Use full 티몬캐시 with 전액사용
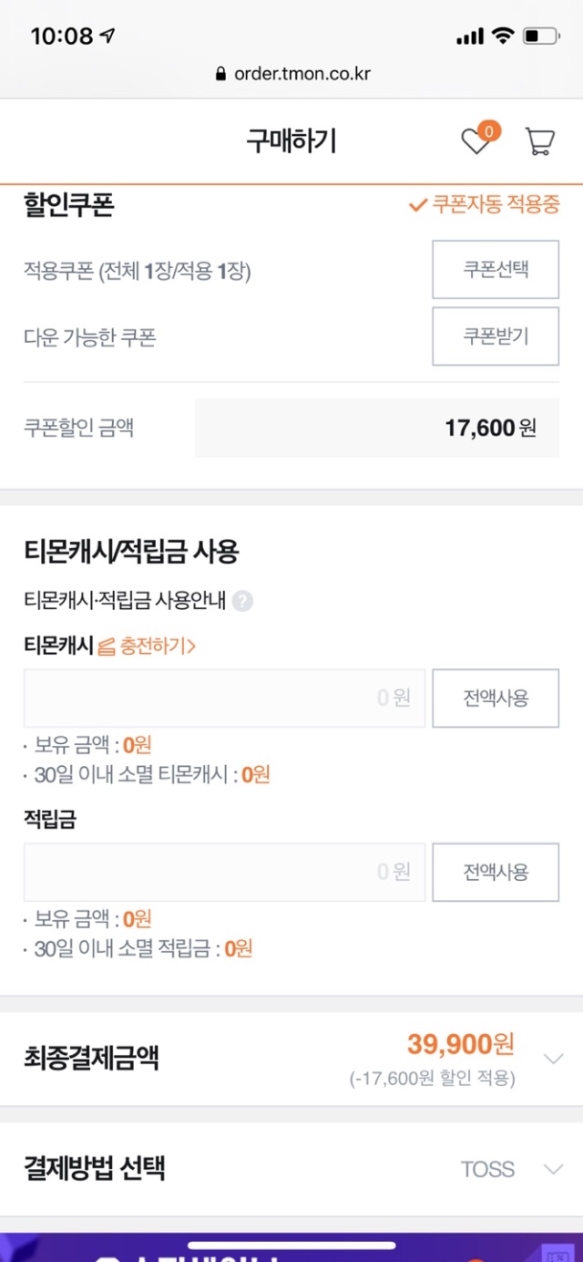 click(x=496, y=698)
